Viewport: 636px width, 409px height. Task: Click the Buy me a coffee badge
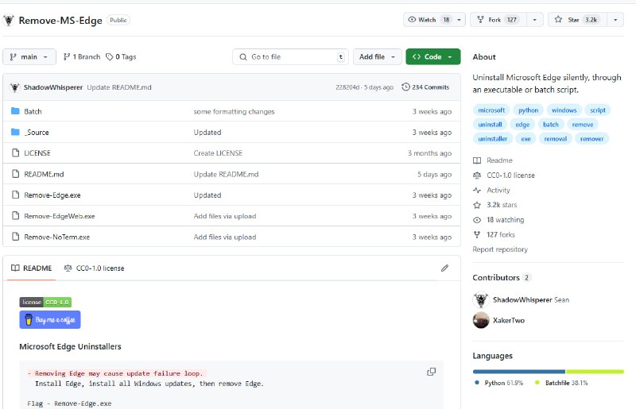(x=50, y=319)
